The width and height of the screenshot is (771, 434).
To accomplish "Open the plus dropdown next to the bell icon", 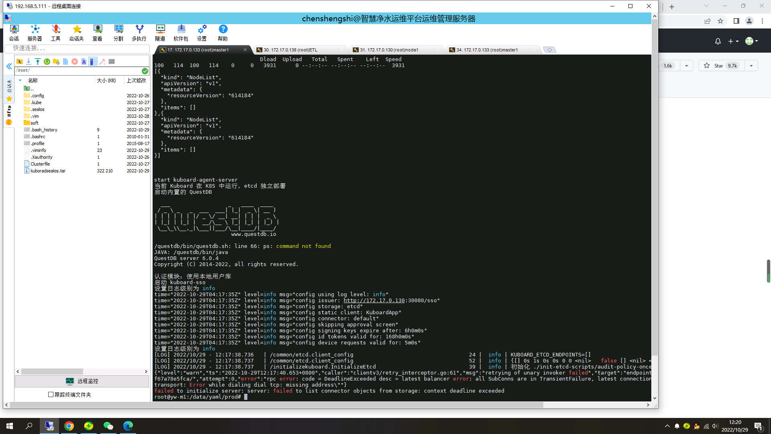I will pos(732,41).
